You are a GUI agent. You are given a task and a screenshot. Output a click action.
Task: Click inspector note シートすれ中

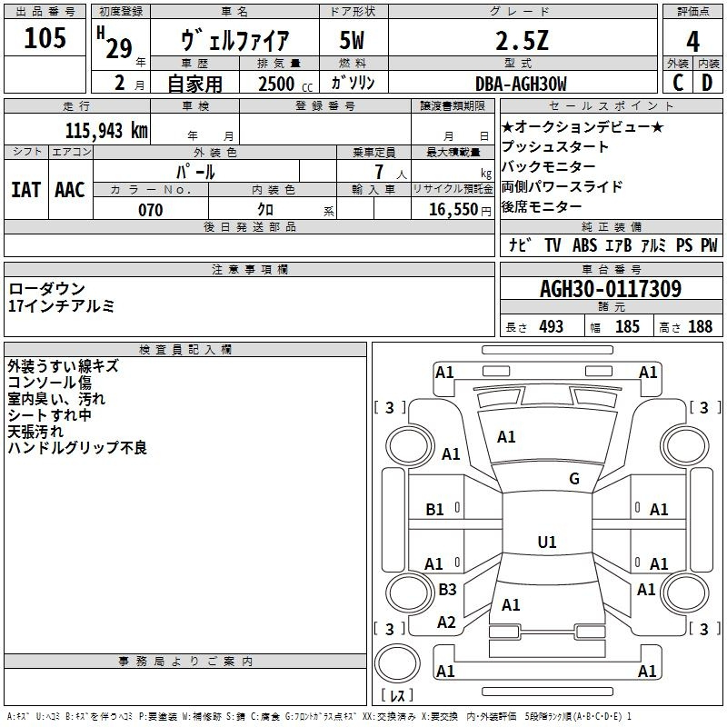point(49,415)
